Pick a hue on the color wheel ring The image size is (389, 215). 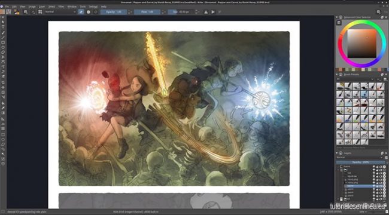[x=361, y=21]
